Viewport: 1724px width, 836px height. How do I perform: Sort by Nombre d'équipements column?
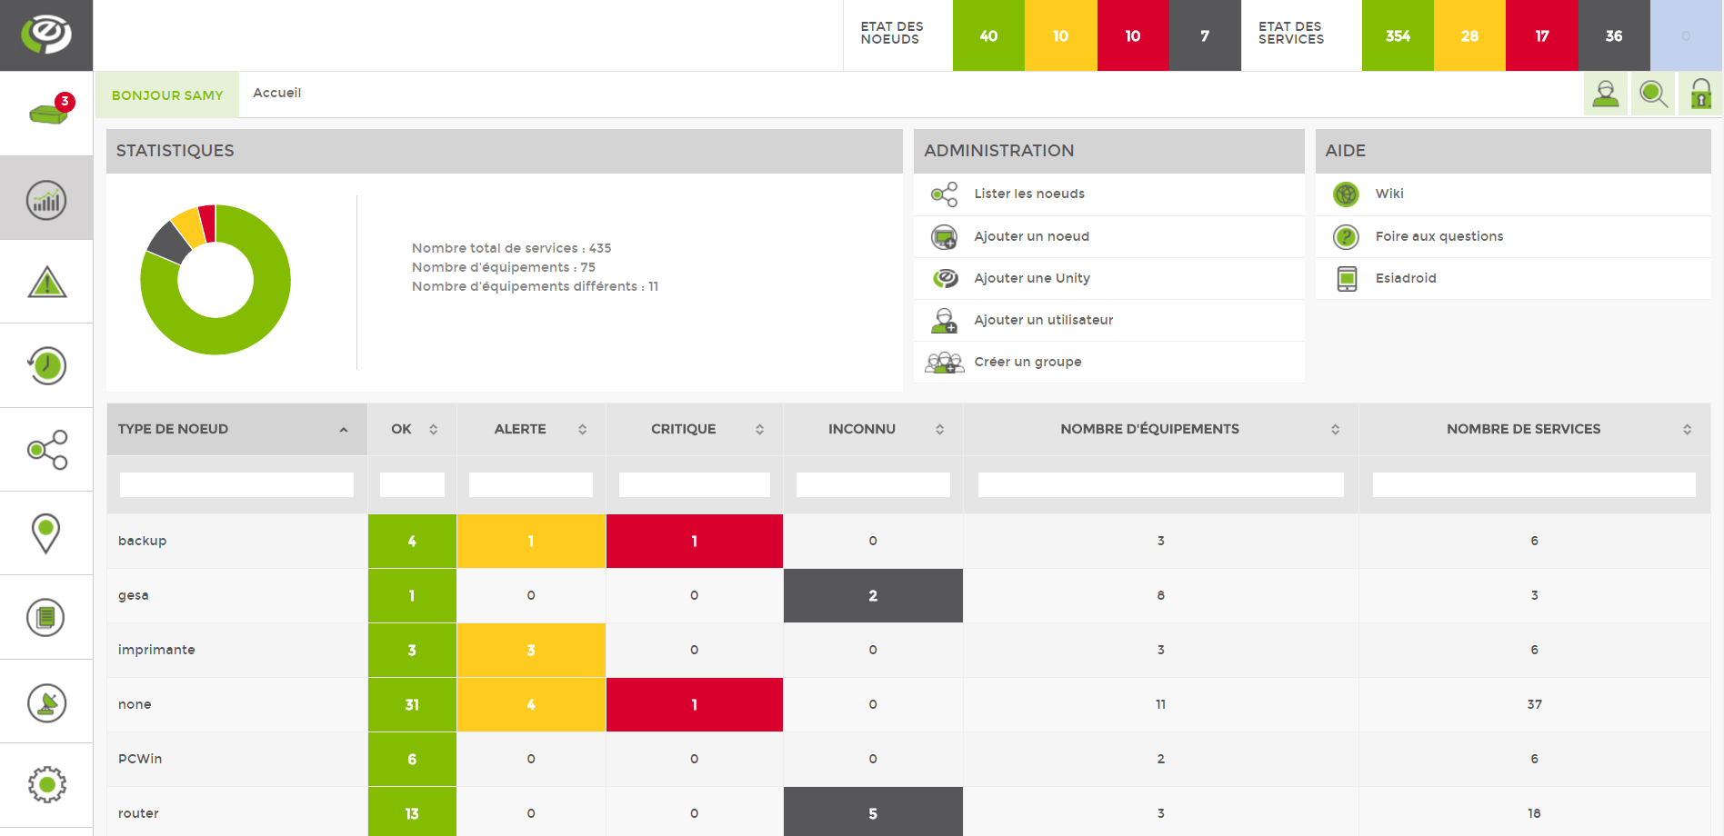(x=1159, y=429)
